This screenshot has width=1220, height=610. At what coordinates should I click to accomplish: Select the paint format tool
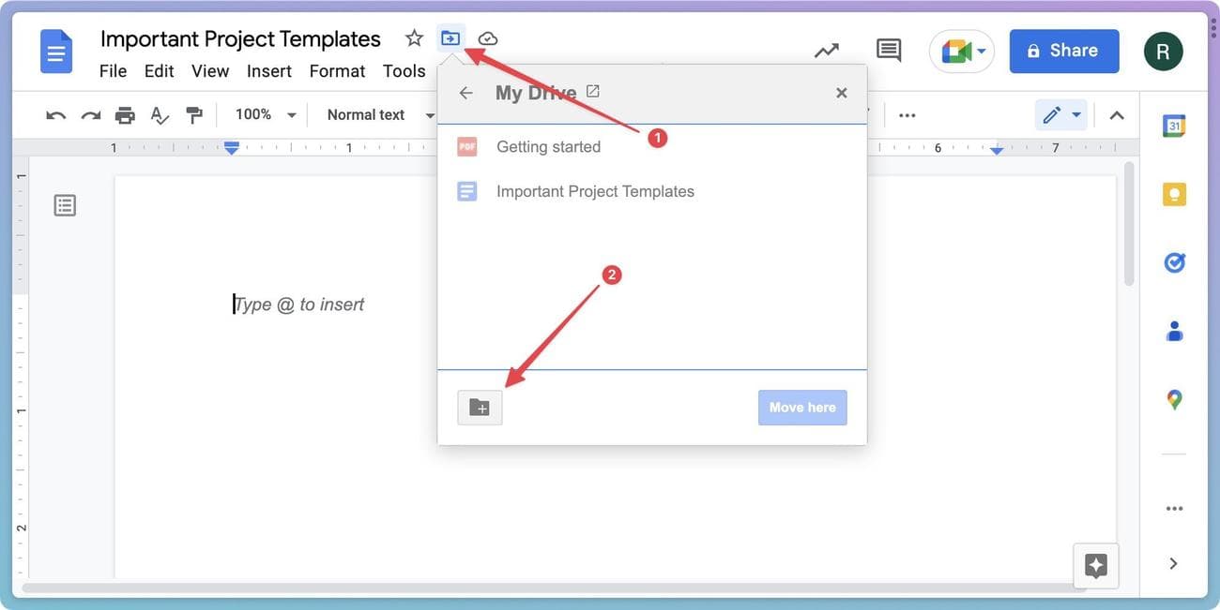point(194,115)
